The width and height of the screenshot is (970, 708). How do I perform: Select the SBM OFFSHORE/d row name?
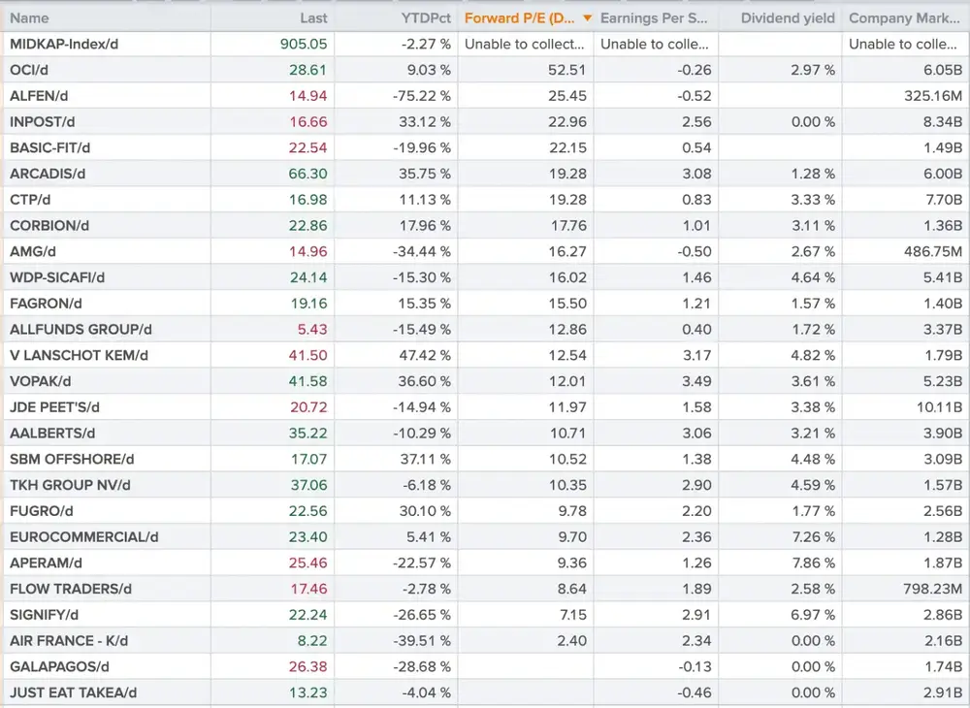(x=72, y=460)
